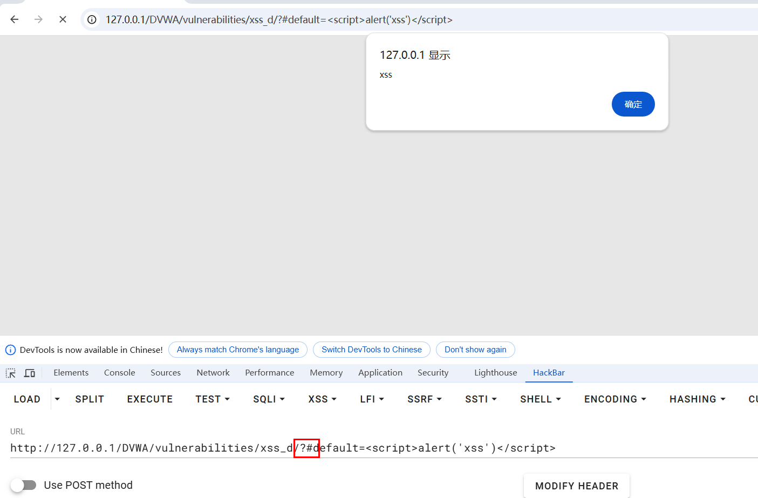Switch to the Console tab
The height and width of the screenshot is (498, 758).
120,373
